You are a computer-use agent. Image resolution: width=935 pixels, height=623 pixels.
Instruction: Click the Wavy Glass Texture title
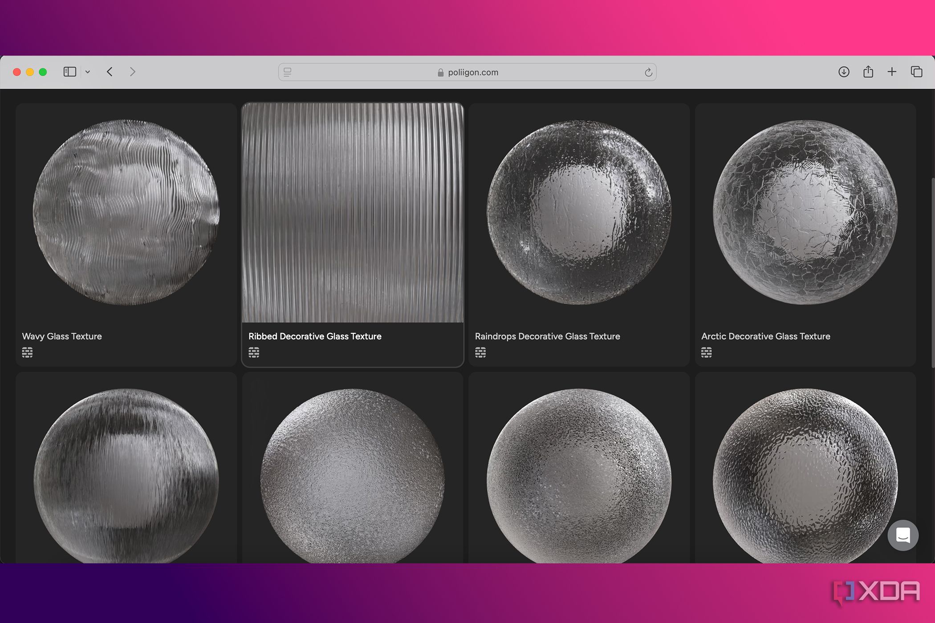point(62,336)
